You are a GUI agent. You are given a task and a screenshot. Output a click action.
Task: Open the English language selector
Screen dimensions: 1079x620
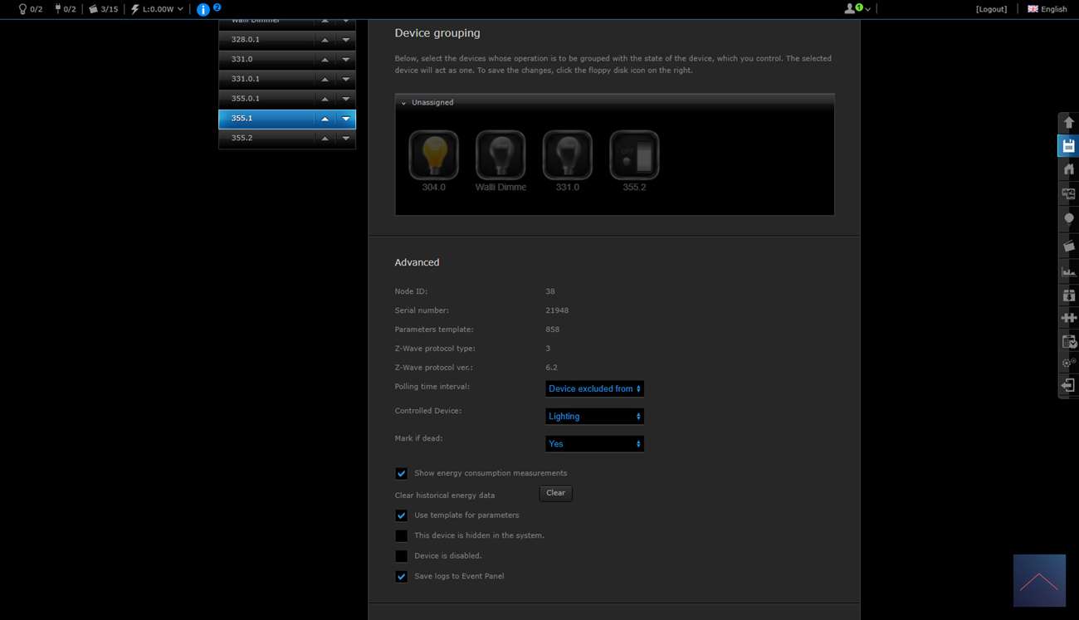[1047, 9]
